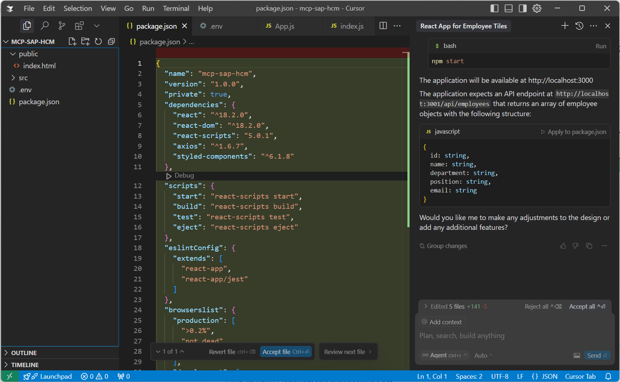620x382 pixels.
Task: Focus the Plan, search, build anything input
Action: [x=514, y=336]
